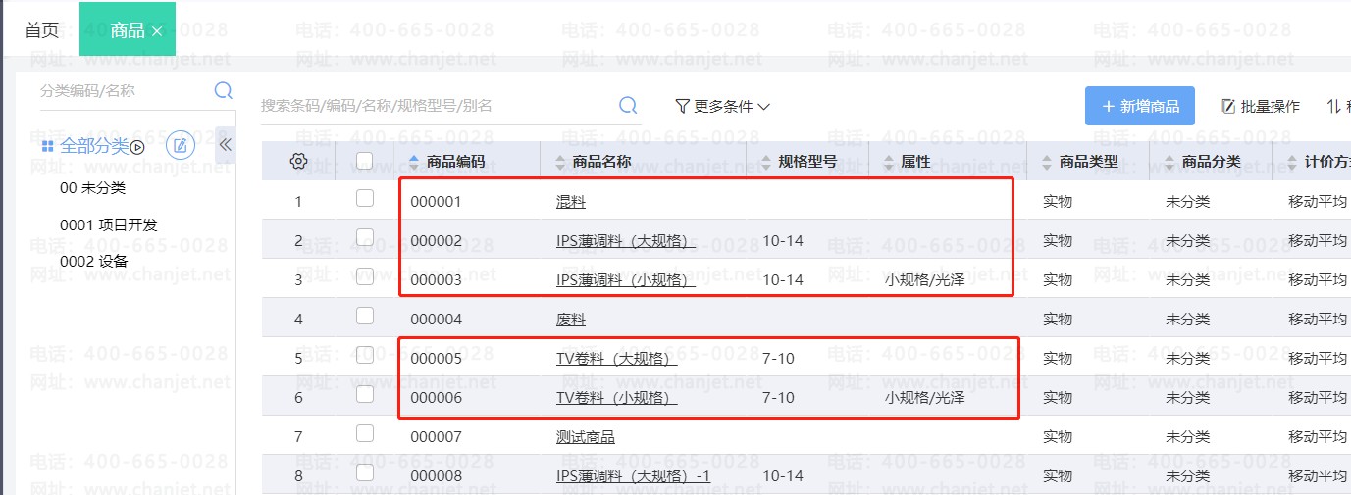Click the category search magnifier icon
The width and height of the screenshot is (1351, 495).
pyautogui.click(x=224, y=91)
